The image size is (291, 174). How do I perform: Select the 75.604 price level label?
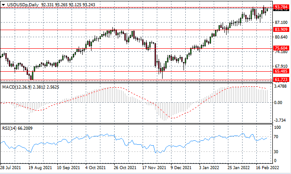pos(281,48)
